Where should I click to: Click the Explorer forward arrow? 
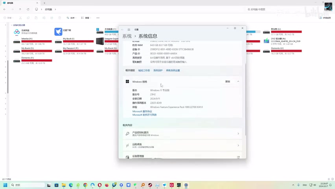[x=13, y=9]
